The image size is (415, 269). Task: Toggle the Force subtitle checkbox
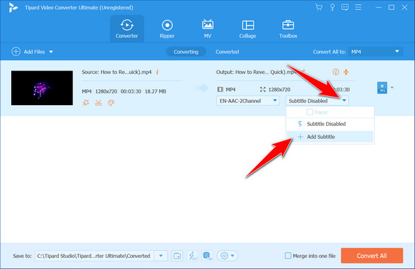tap(310, 112)
